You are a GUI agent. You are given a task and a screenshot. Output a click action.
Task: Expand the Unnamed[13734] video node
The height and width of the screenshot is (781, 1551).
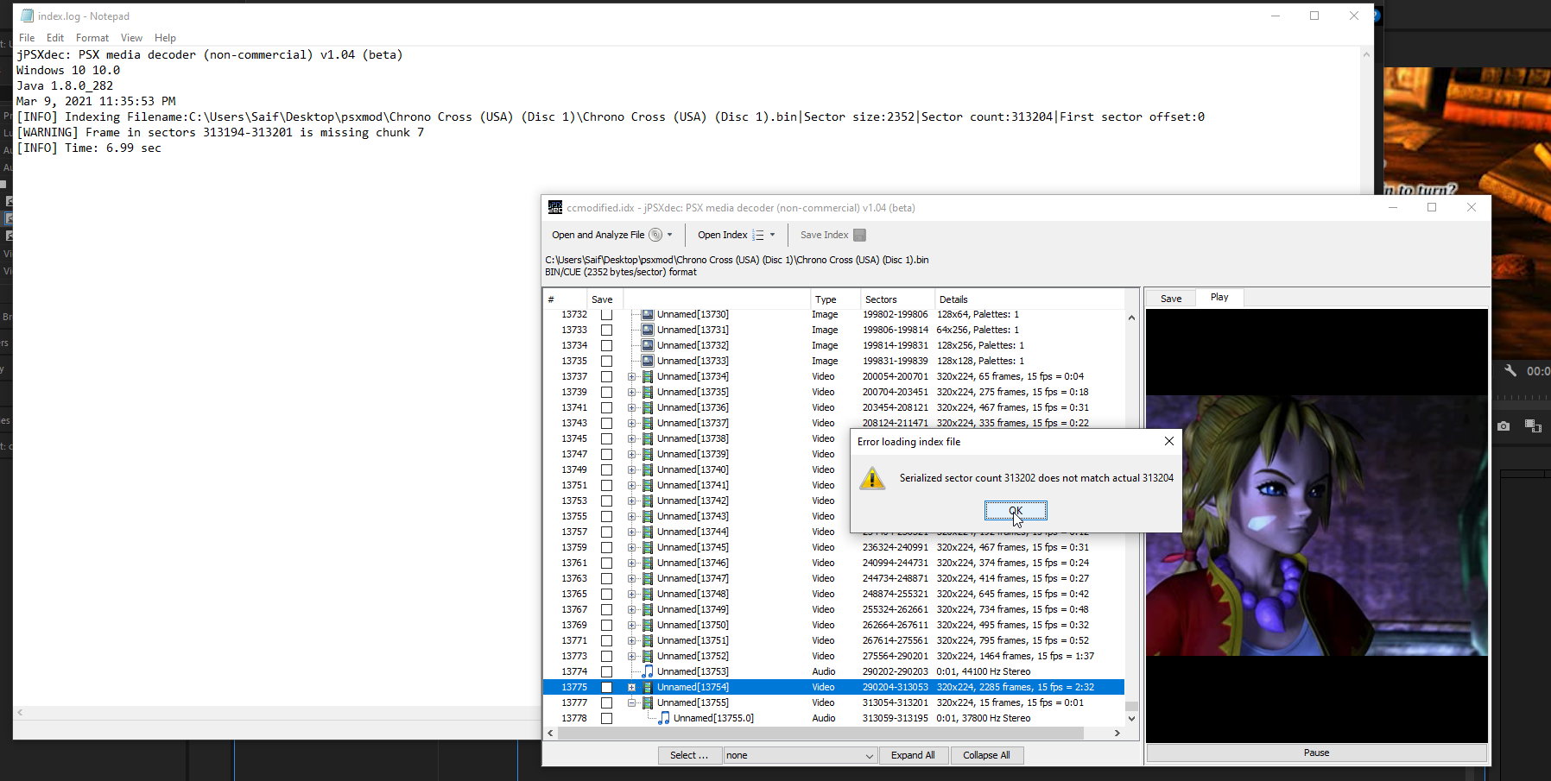pyautogui.click(x=631, y=376)
